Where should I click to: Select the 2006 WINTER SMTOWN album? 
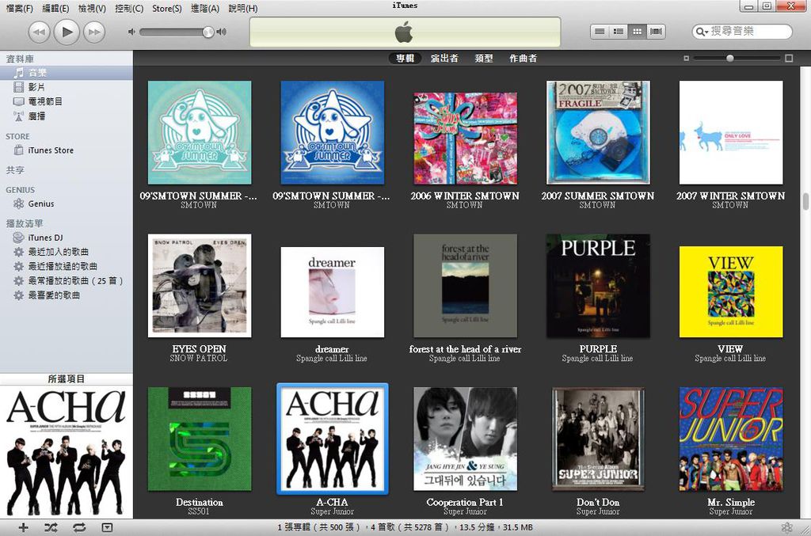pos(465,138)
